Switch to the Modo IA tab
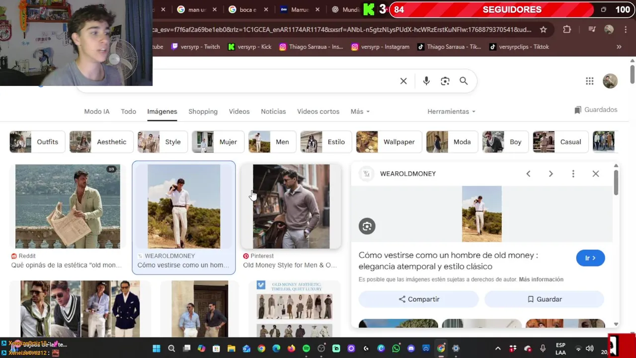Screen dimensions: 636x358 (97, 111)
